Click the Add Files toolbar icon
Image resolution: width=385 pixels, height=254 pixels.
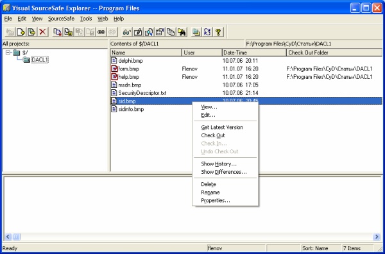[x=21, y=32]
